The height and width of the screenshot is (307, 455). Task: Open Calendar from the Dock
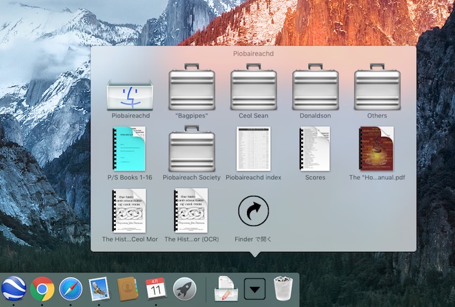pos(156,288)
